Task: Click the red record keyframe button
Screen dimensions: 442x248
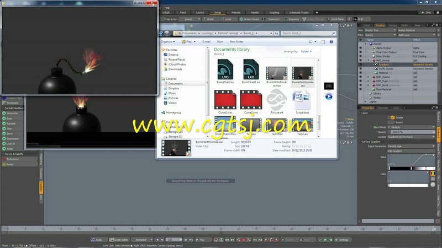Action: 244,240
